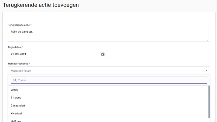The image size is (217, 122).
Task: Grab the textarea resize handle corner
Action: (208, 40)
